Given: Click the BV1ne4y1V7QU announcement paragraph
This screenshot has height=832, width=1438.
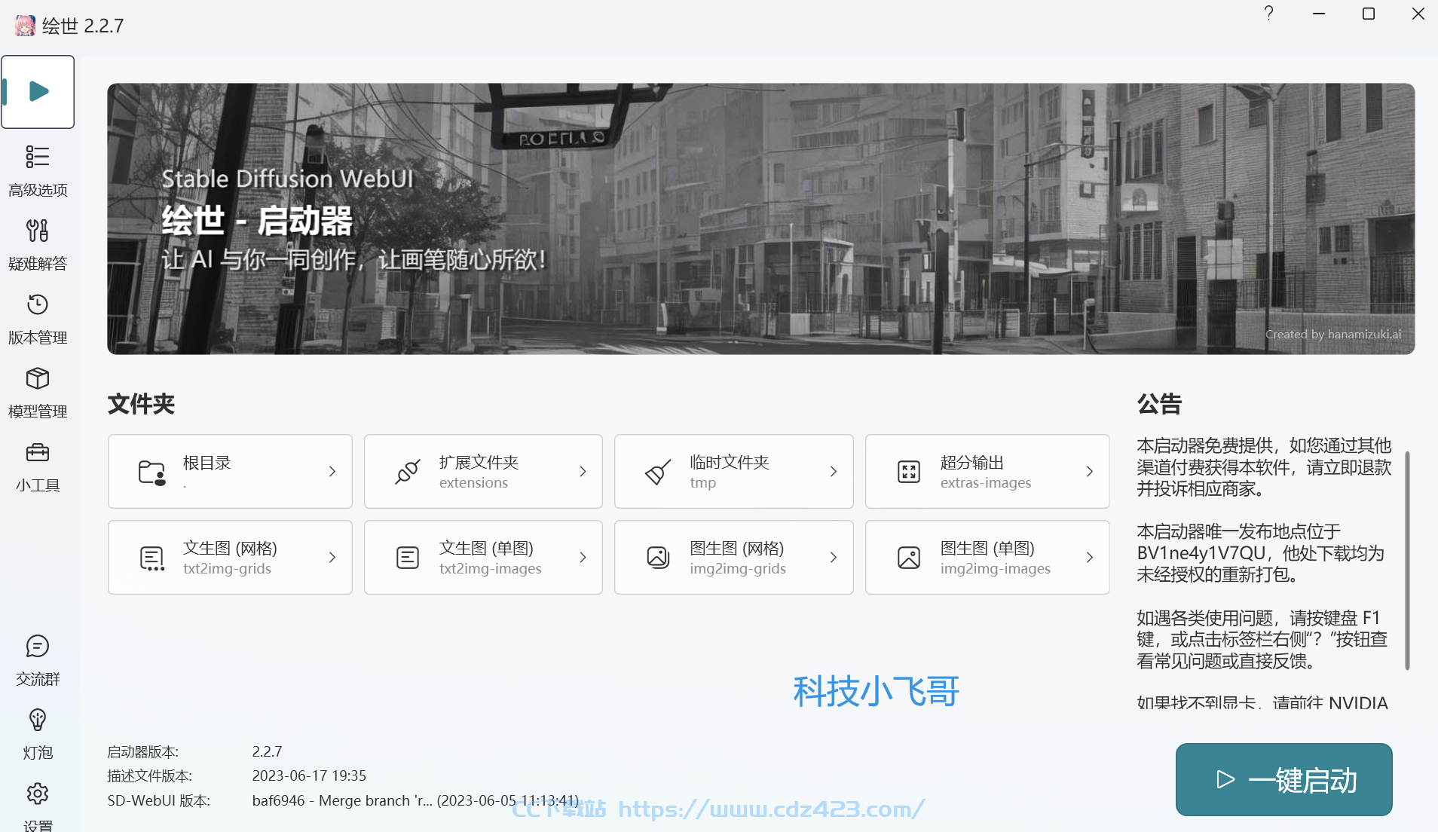Looking at the screenshot, I should 1260,552.
